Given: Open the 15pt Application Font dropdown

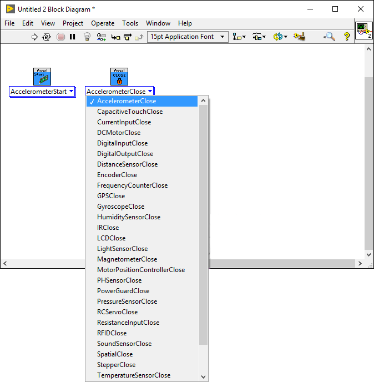Looking at the screenshot, I should [x=188, y=37].
